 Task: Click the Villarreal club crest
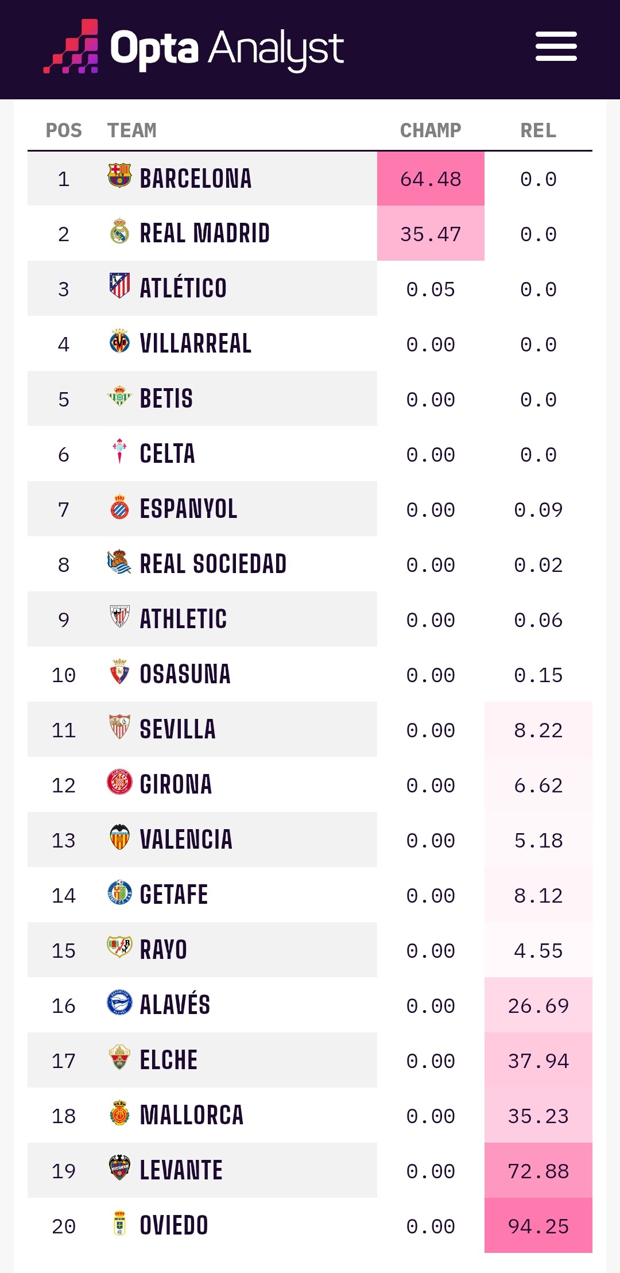(119, 341)
